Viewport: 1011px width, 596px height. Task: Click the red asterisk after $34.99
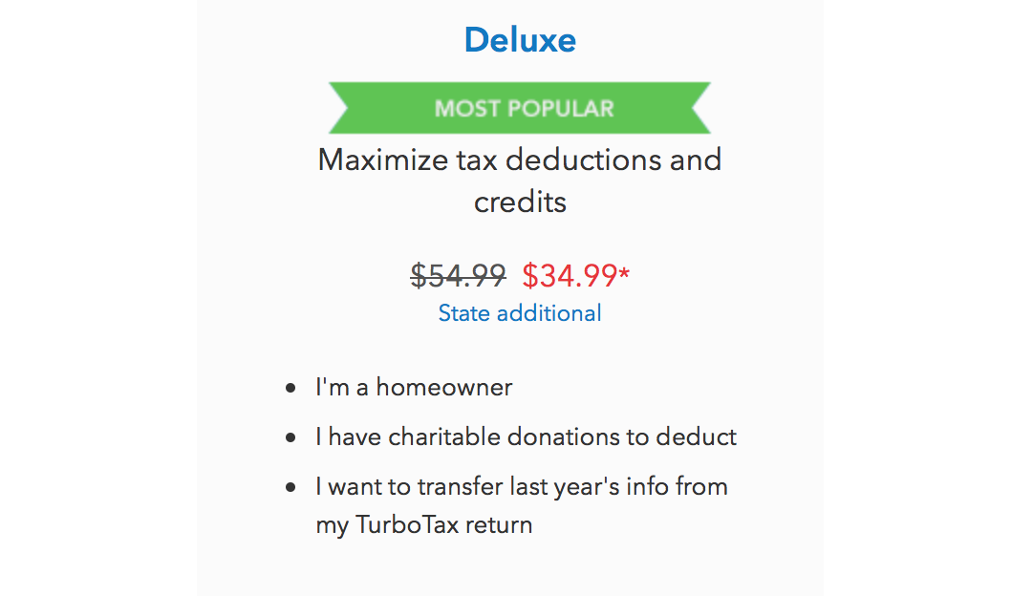click(624, 273)
